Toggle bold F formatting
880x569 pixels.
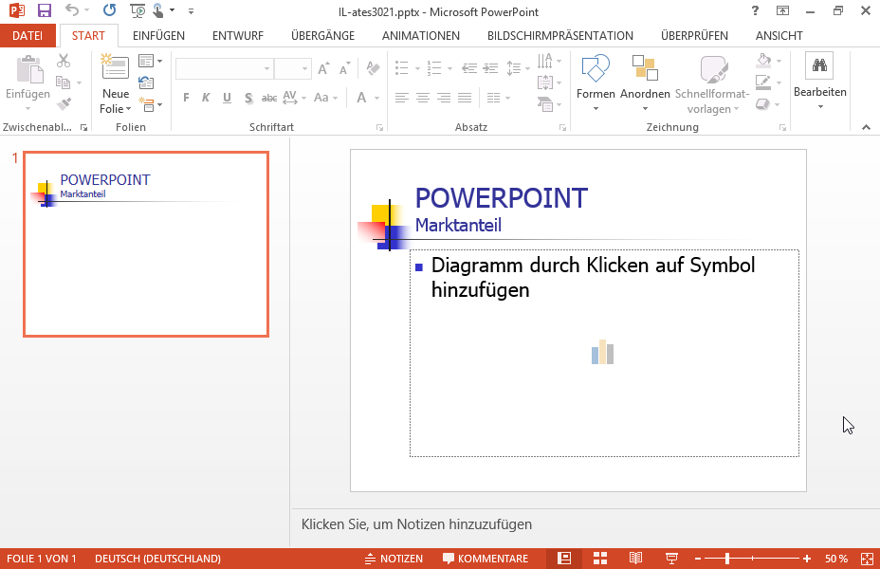pos(186,98)
